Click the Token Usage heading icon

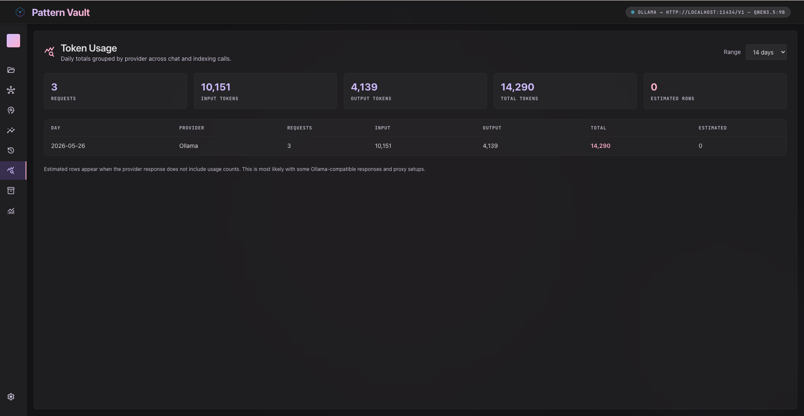click(49, 52)
